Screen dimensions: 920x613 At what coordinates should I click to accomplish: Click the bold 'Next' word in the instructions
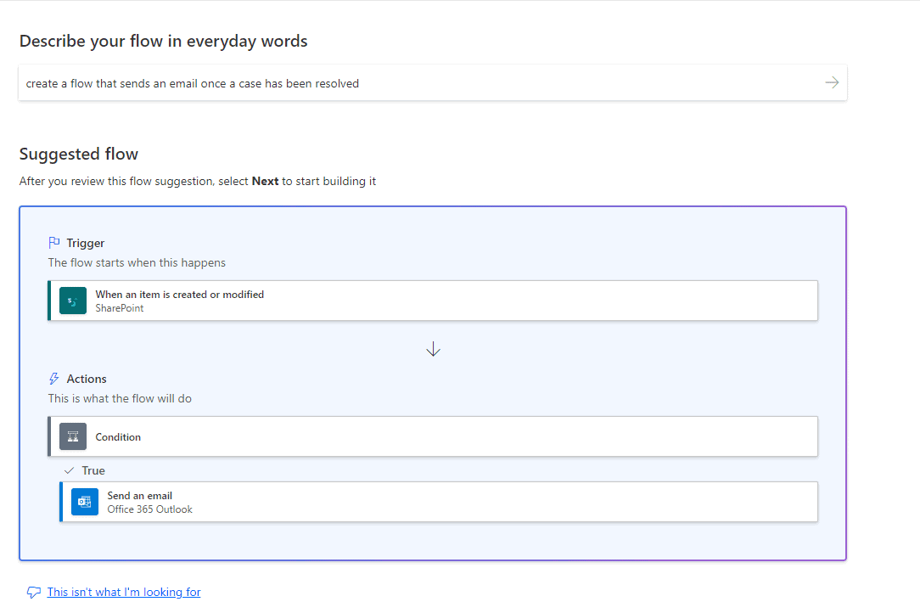[265, 182]
